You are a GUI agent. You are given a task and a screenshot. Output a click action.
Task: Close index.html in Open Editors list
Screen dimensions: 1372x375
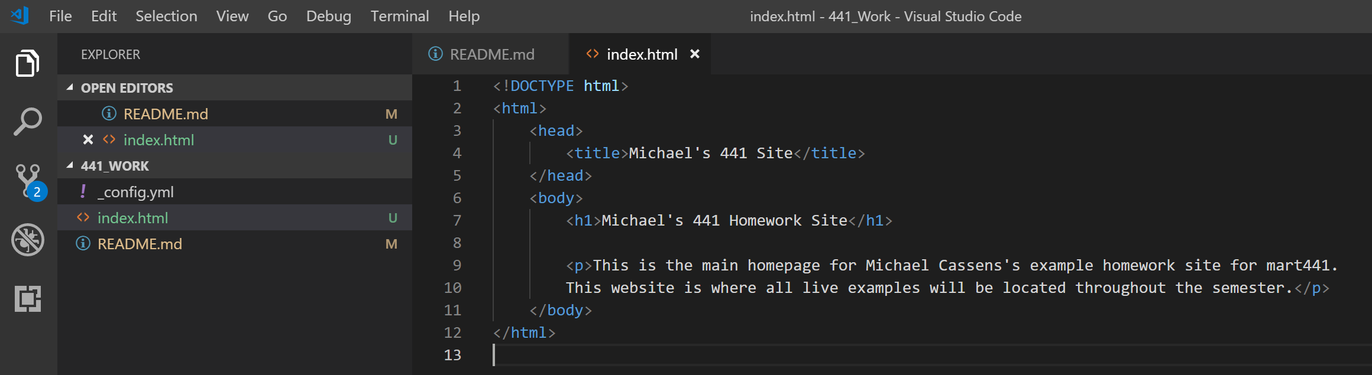tap(88, 139)
